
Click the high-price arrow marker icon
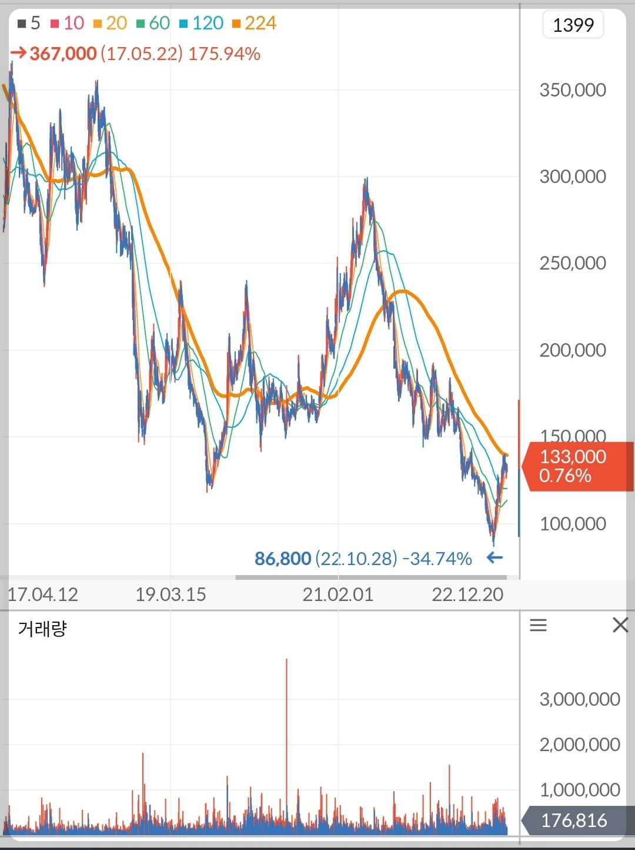18,54
